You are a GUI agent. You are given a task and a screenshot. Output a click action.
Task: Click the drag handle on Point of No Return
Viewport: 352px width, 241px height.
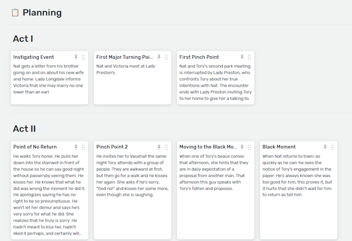tap(83, 147)
